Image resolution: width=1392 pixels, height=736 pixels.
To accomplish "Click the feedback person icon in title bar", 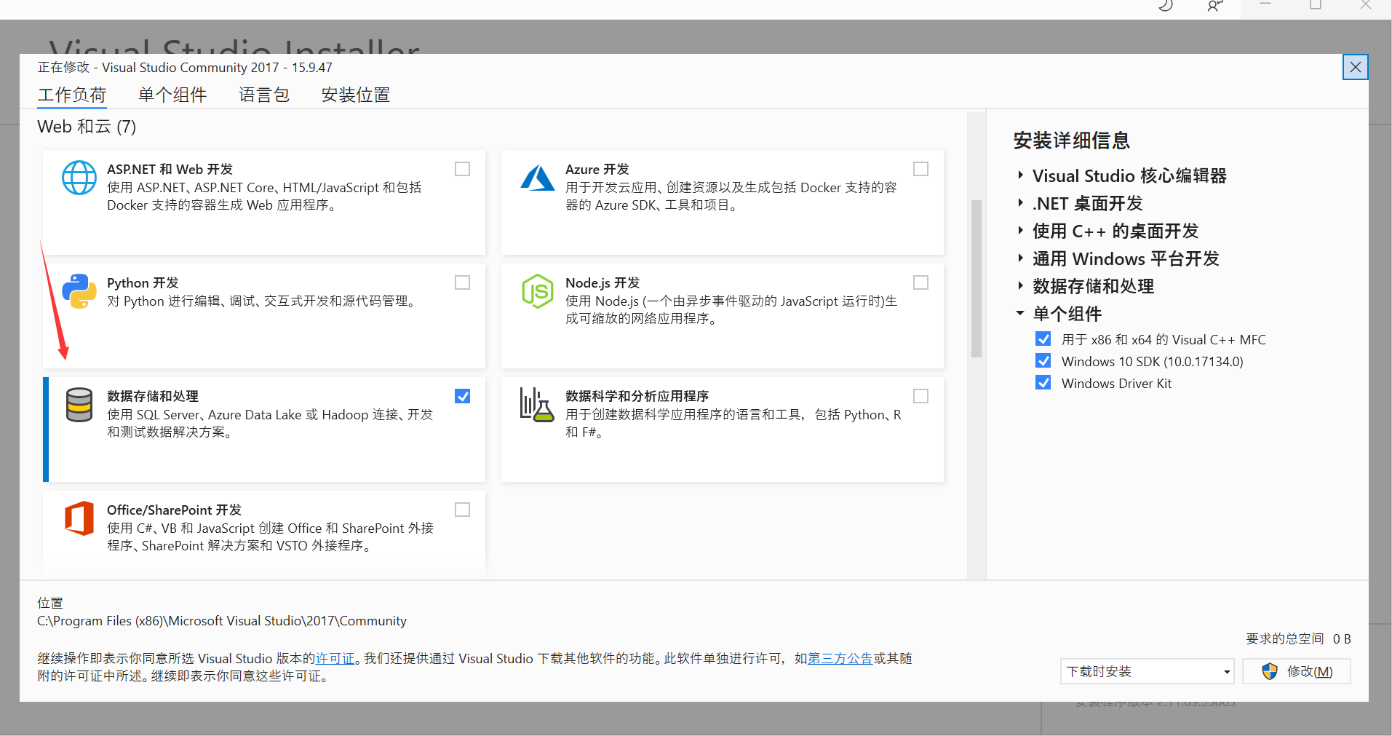I will 1214,6.
